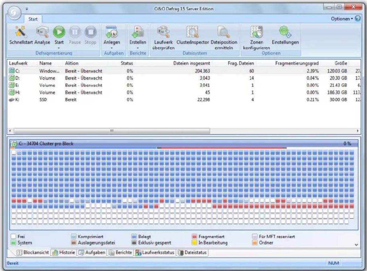367x271 pixels.
Task: Sort by the Laufwerk column header
Action: click(18, 64)
